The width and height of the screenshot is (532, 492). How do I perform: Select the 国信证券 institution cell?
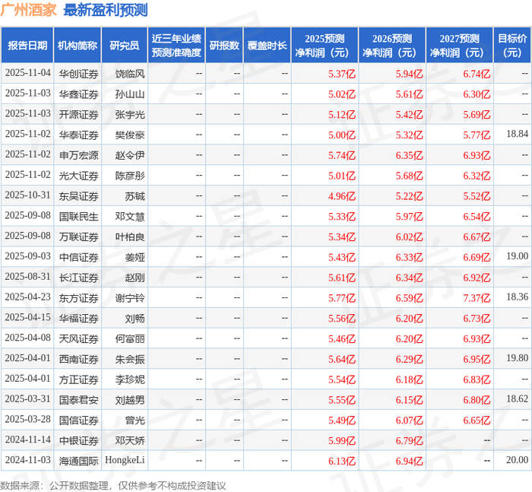click(79, 420)
